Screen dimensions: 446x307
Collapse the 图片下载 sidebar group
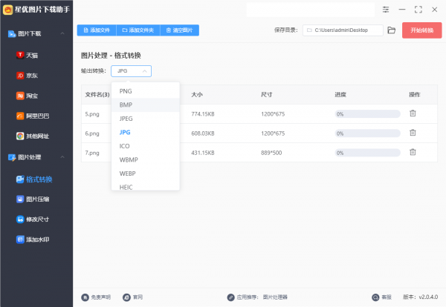62,33
